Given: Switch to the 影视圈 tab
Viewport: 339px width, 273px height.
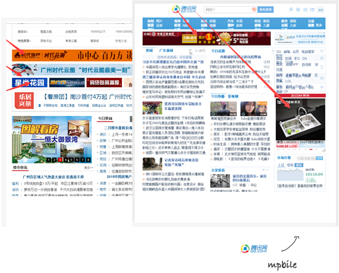Looking at the screenshot, I should click(x=233, y=97).
